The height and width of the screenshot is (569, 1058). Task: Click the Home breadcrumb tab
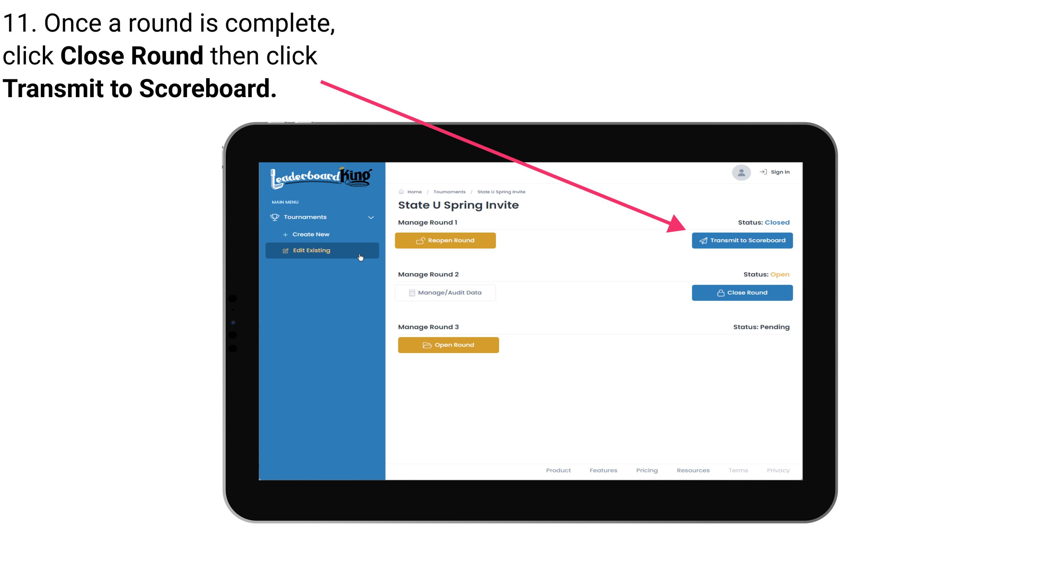(x=414, y=191)
